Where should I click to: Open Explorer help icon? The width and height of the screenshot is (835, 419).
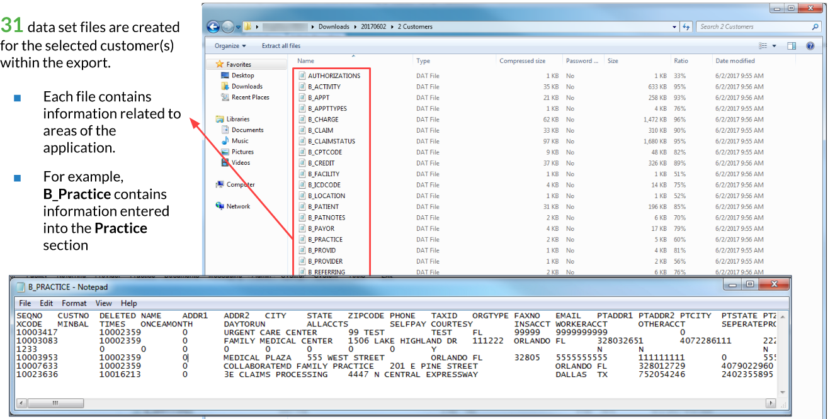click(x=810, y=46)
